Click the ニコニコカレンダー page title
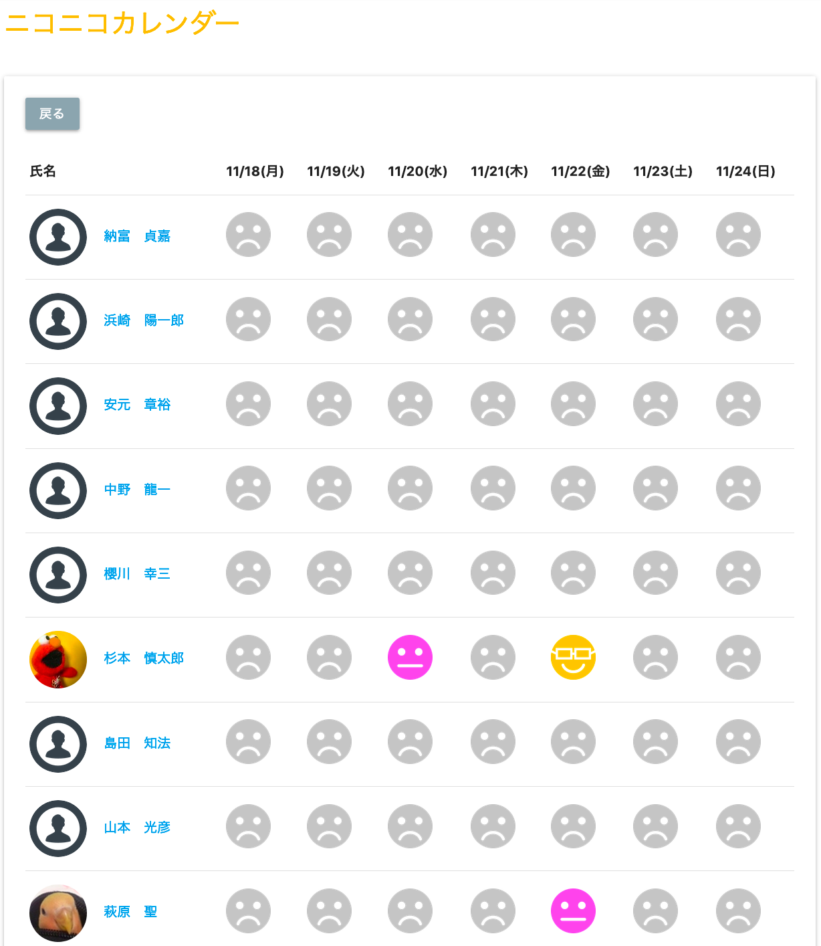The width and height of the screenshot is (821, 946). tap(122, 23)
